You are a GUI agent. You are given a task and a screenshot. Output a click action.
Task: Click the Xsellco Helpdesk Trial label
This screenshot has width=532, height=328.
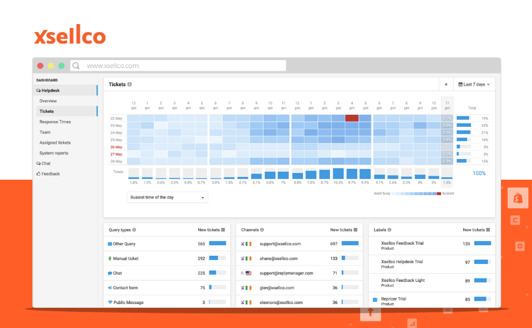[402, 262]
